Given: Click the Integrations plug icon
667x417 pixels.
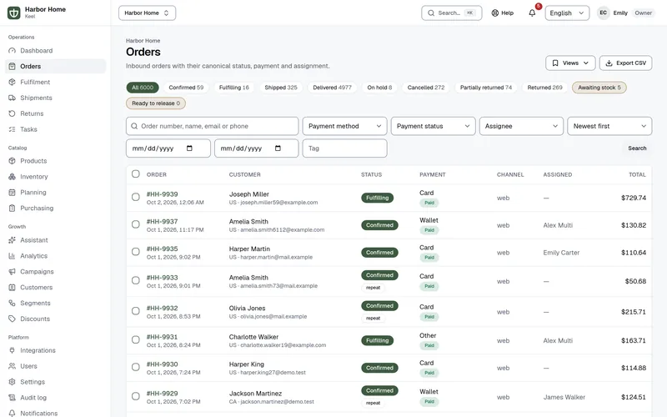Looking at the screenshot, I should 12,350.
